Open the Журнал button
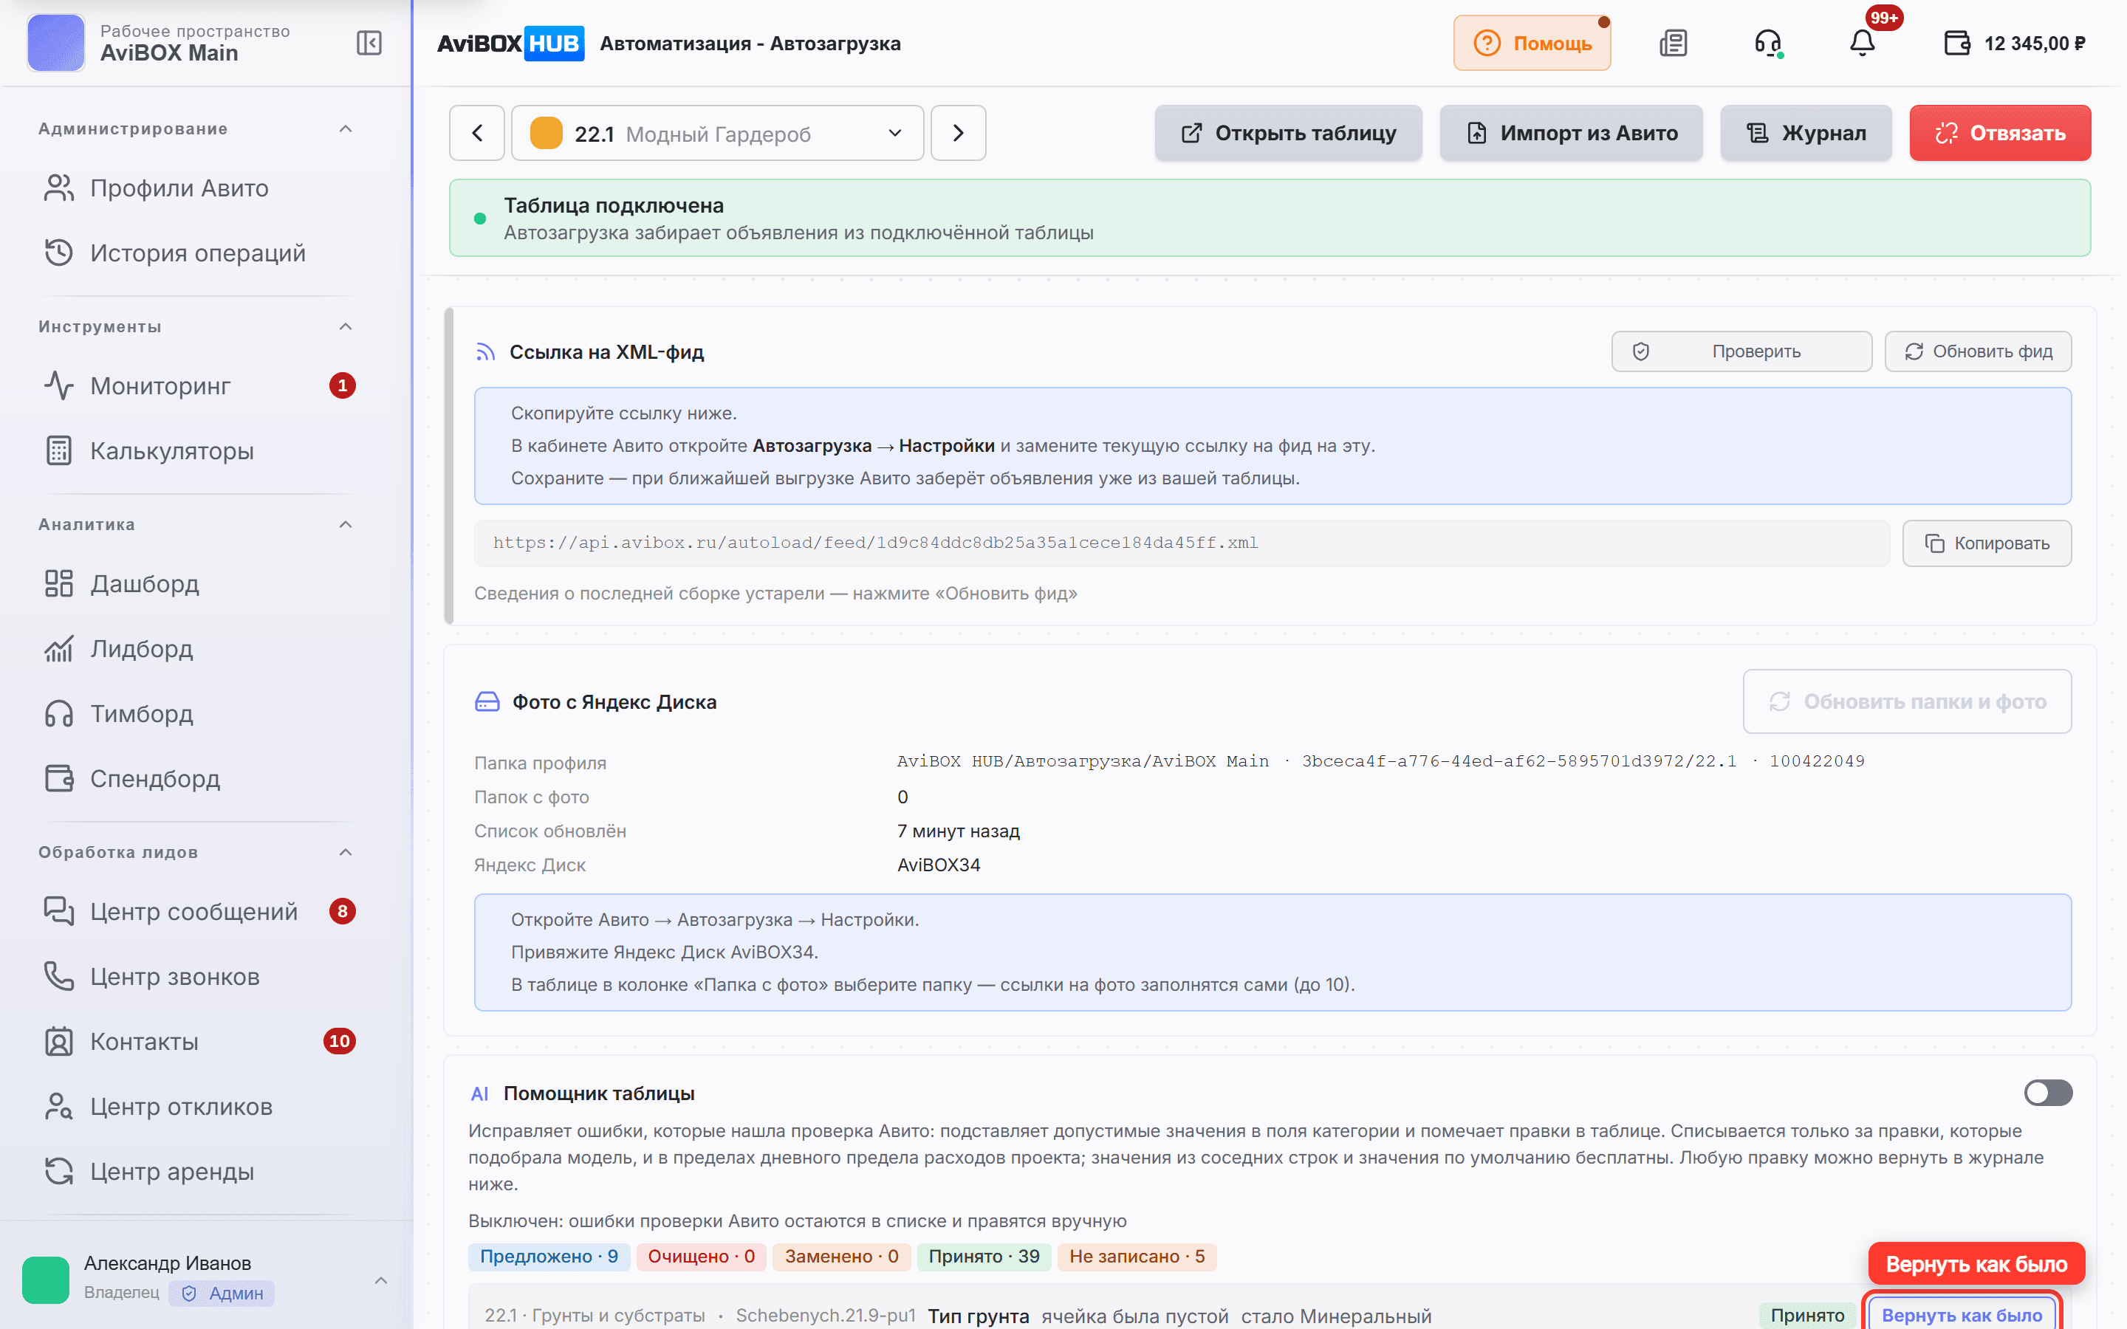The width and height of the screenshot is (2127, 1329). (x=1805, y=133)
